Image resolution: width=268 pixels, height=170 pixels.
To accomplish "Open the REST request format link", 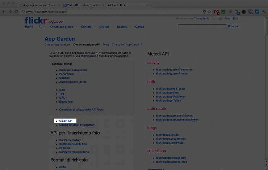I will [x=63, y=167].
